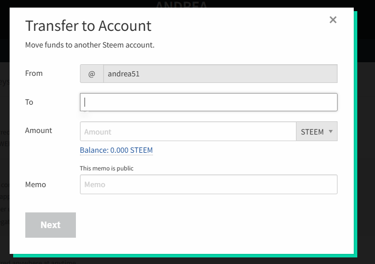Click the @ prefix in From field
This screenshot has height=264, width=375.
tap(92, 73)
